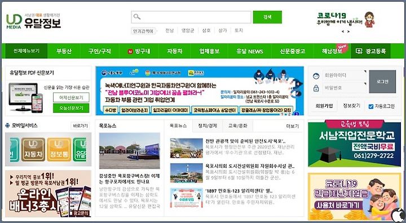The width and height of the screenshot is (406, 223).
Task: Click the 코워킹스페이스 상담센터 banner button
Action: 214,110
